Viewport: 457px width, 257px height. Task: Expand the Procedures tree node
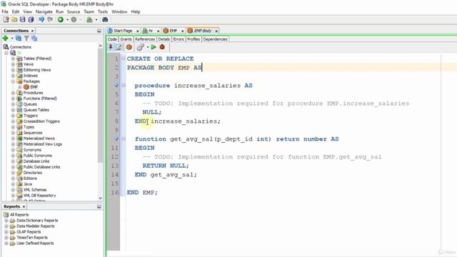click(x=13, y=93)
